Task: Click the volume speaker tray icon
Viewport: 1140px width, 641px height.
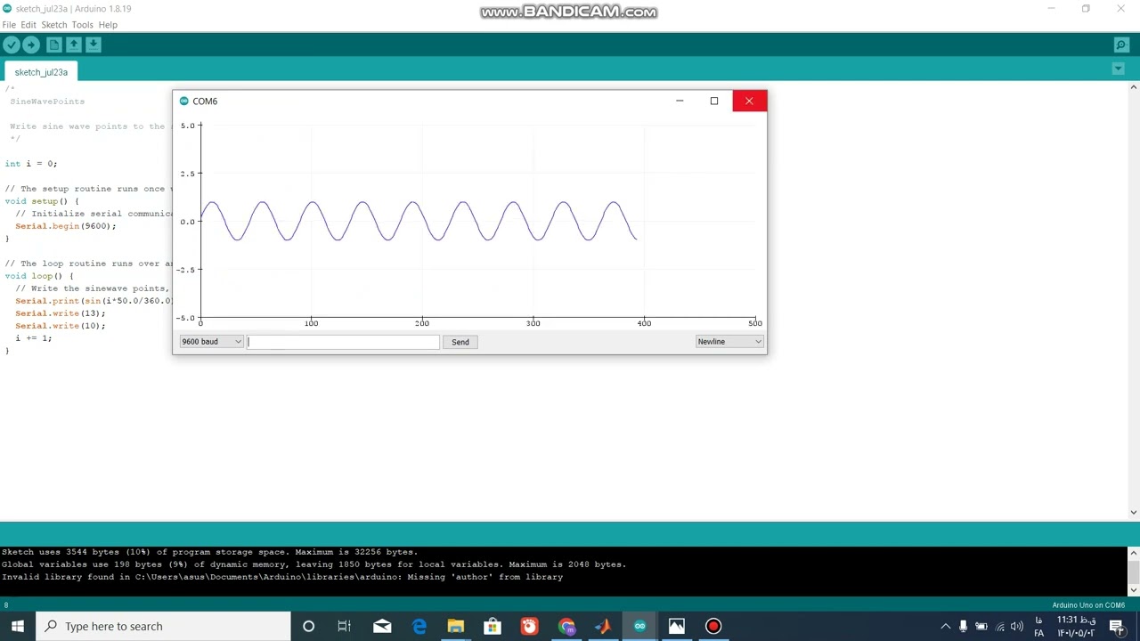Action: point(1017,627)
